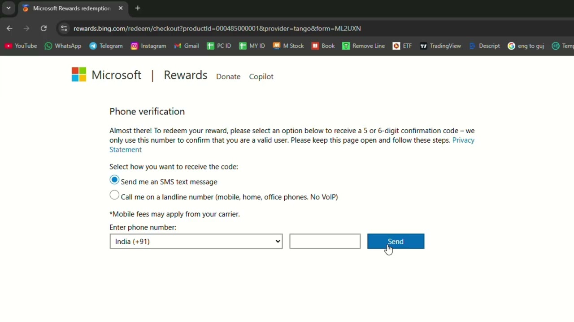
Task: Open the Gmail bookmark
Action: point(187,46)
